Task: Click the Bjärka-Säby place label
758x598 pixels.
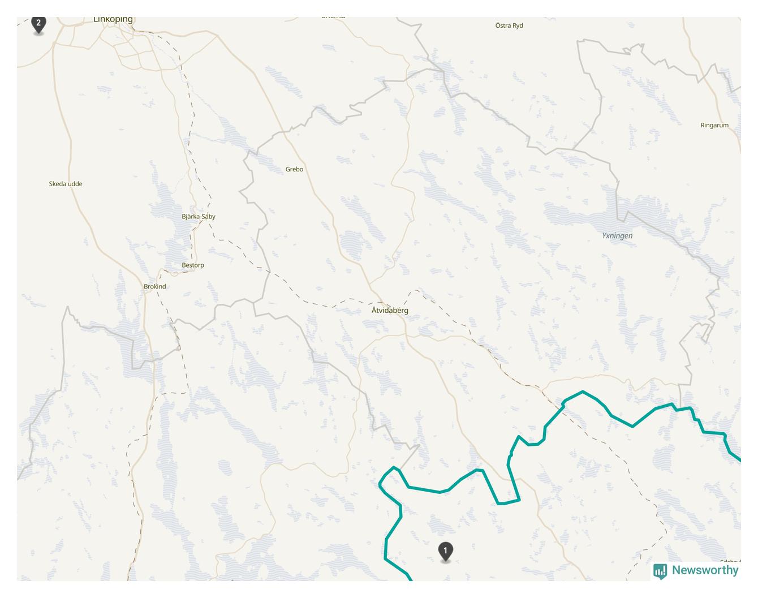Action: click(199, 217)
